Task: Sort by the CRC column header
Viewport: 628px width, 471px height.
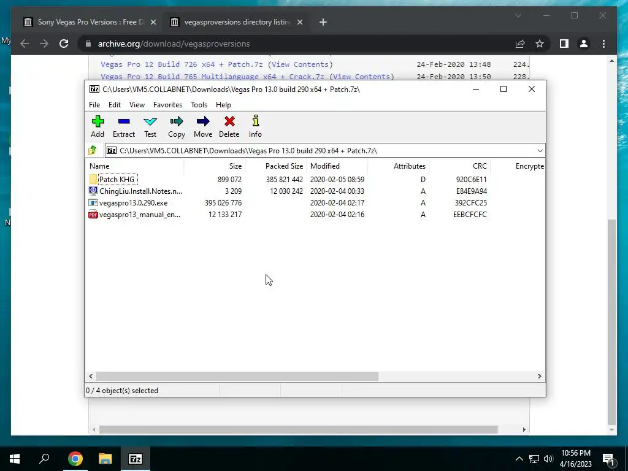Action: [460, 166]
